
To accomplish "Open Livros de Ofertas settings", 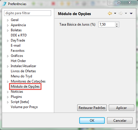I will coord(23,71).
